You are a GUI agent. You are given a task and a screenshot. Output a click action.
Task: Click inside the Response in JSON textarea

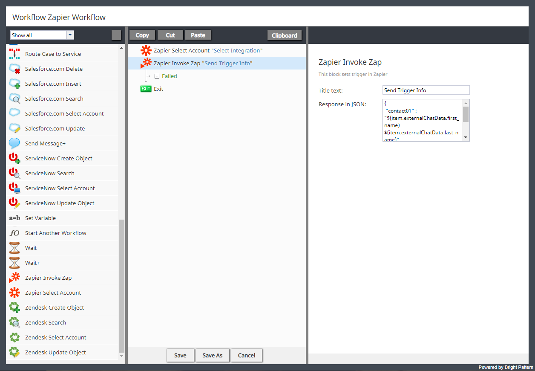[x=423, y=120]
